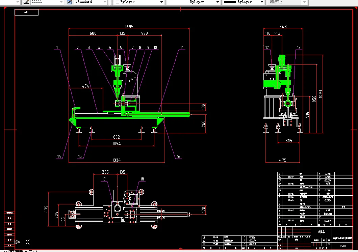
Task: Select part balloon number 17
Action: tap(104, 179)
